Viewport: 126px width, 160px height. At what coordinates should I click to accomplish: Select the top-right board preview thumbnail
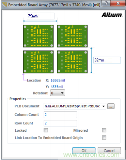pos(72,36)
